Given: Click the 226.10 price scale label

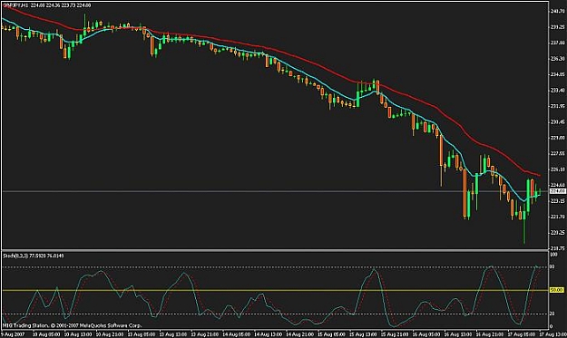Looking at the screenshot, I should point(558,169).
